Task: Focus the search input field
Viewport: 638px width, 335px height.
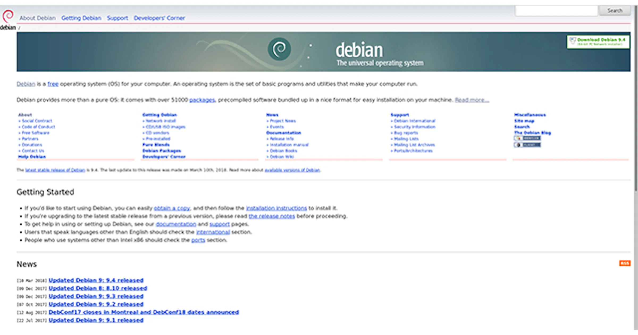Action: pos(556,11)
